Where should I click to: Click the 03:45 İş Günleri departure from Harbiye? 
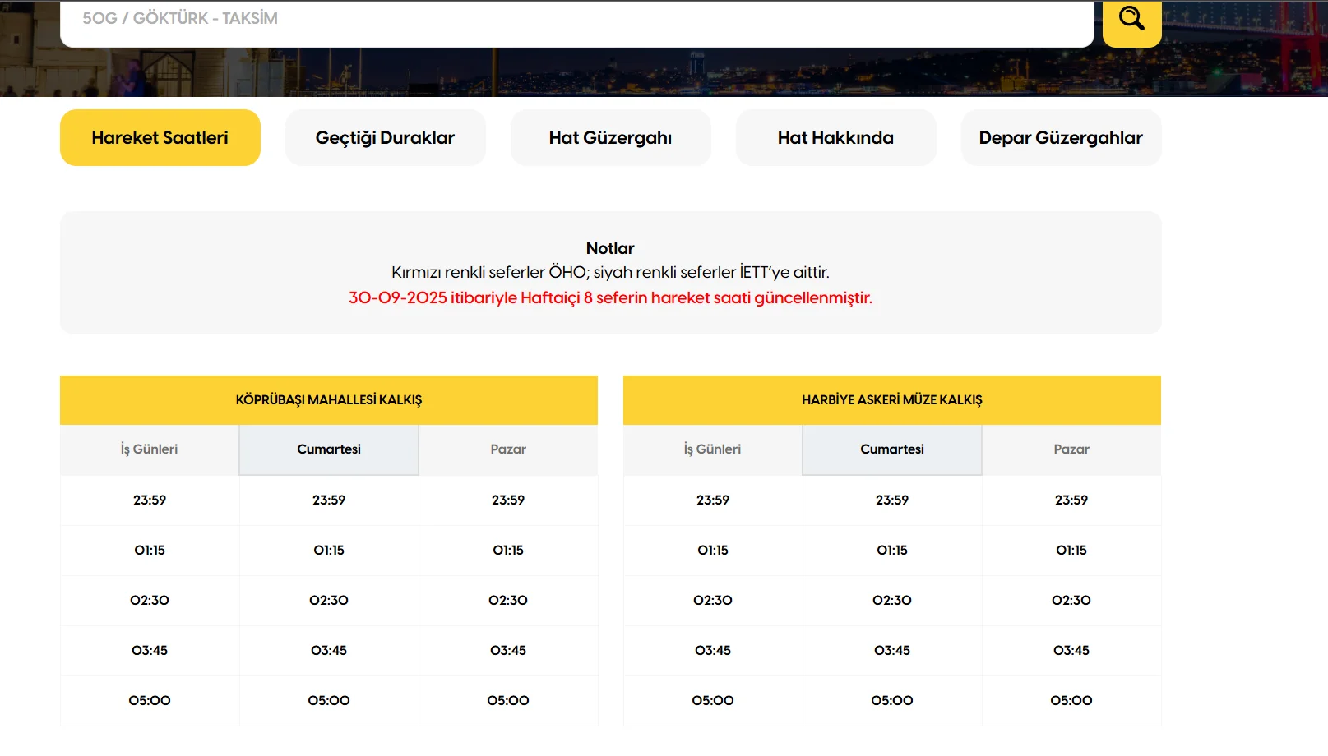(x=713, y=651)
